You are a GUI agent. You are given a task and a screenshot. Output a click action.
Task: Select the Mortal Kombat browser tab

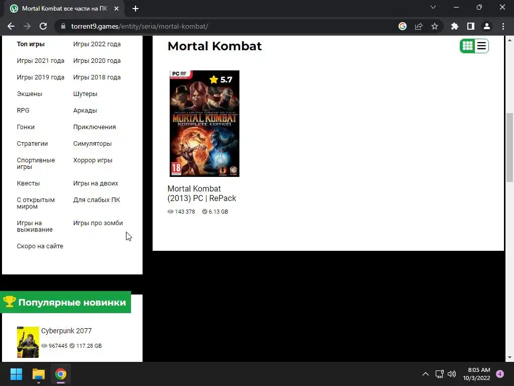pyautogui.click(x=65, y=9)
